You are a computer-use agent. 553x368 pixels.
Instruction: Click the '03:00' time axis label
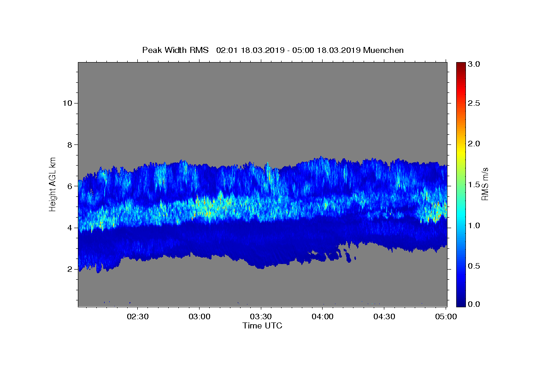point(200,316)
